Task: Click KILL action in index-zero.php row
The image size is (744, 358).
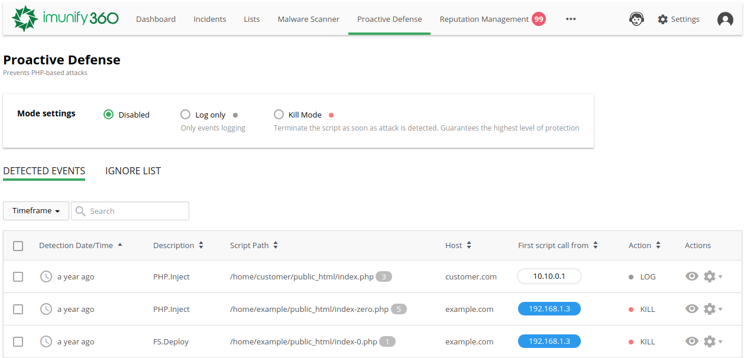Action: 642,309
